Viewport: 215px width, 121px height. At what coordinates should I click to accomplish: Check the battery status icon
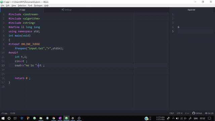(x=177, y=118)
